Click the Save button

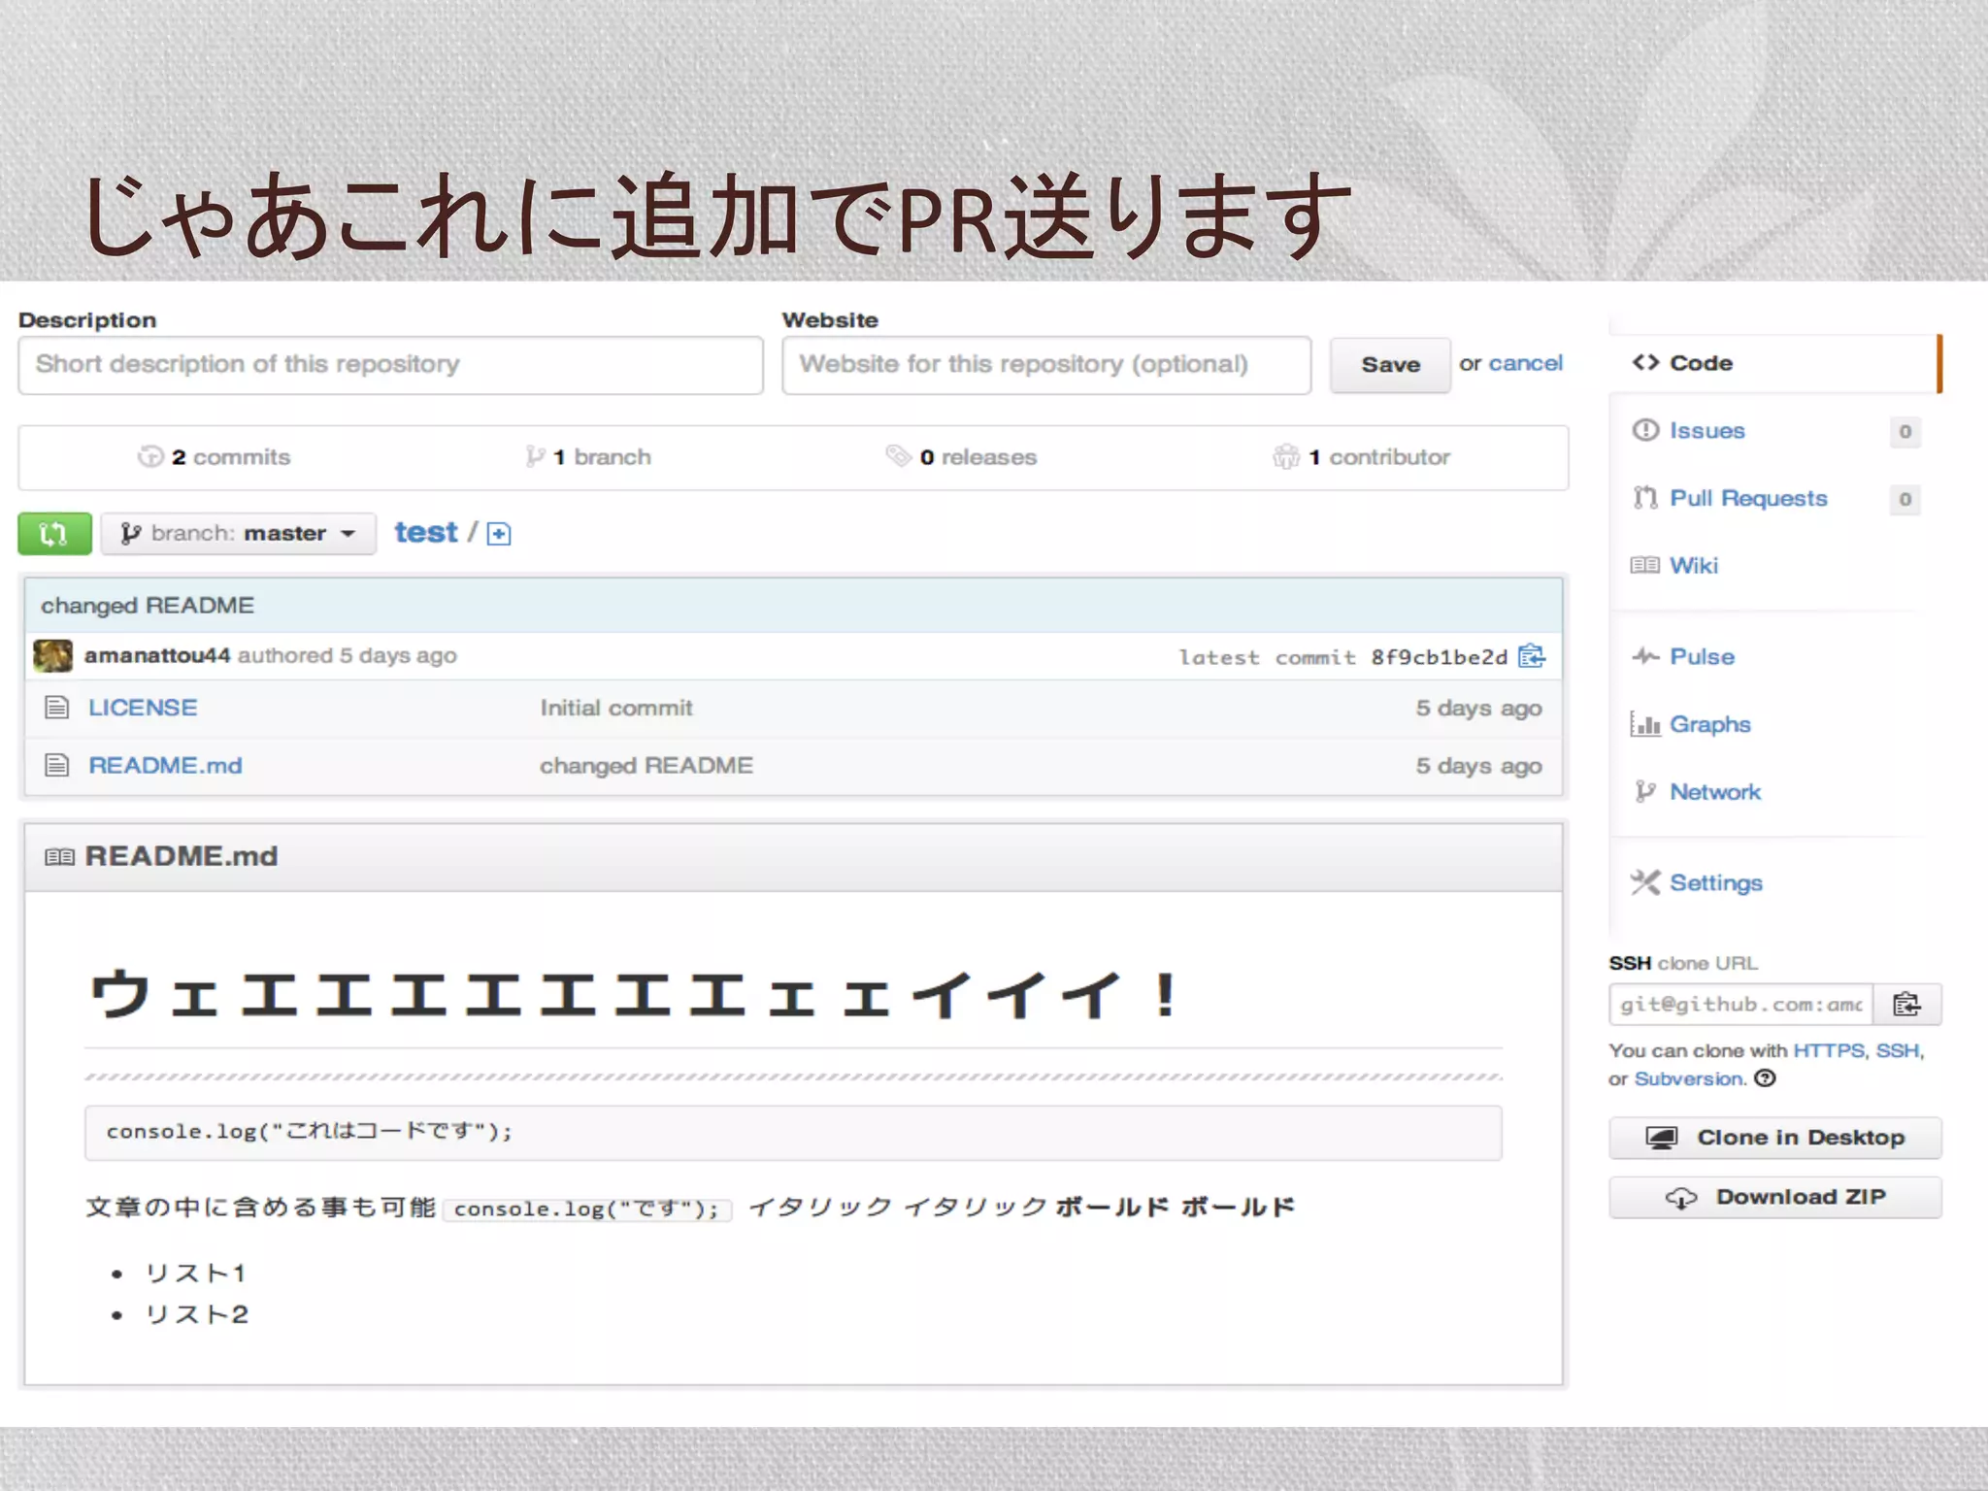[1390, 365]
